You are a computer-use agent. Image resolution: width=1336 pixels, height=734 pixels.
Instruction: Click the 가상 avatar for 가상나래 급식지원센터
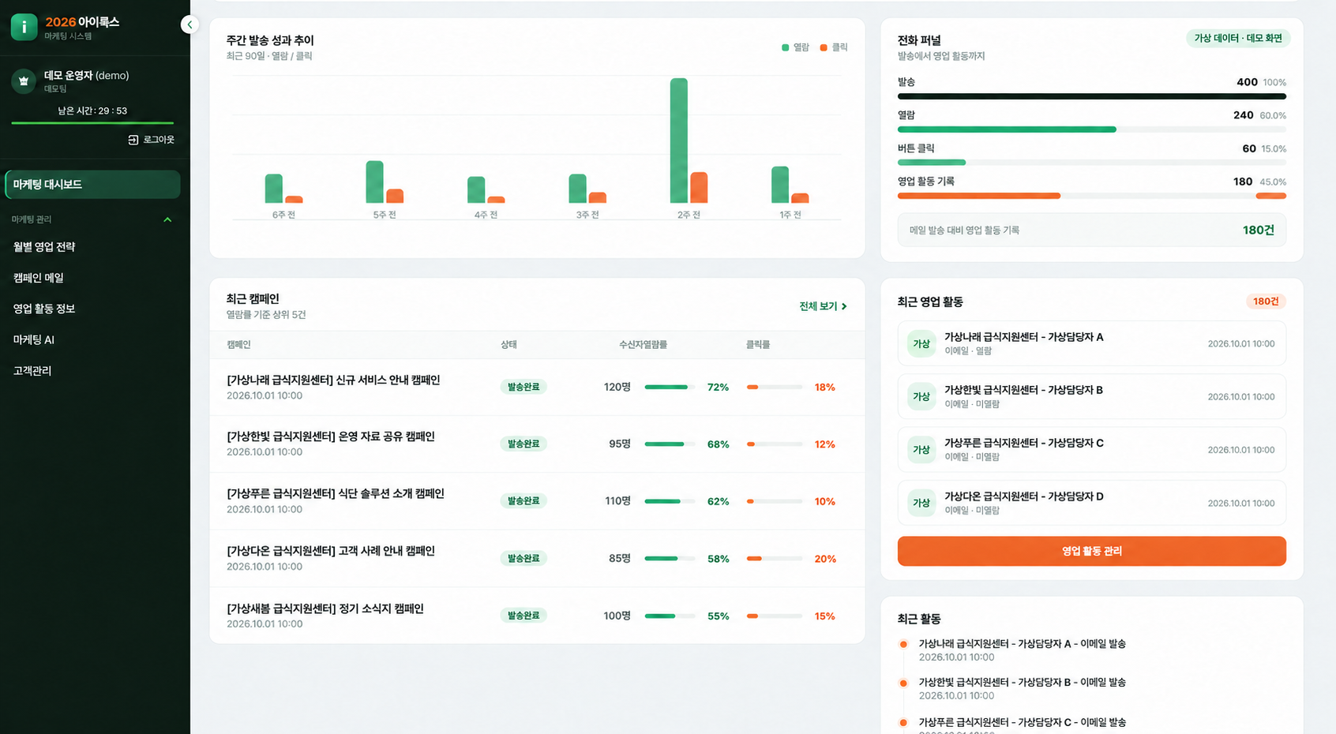tap(921, 343)
